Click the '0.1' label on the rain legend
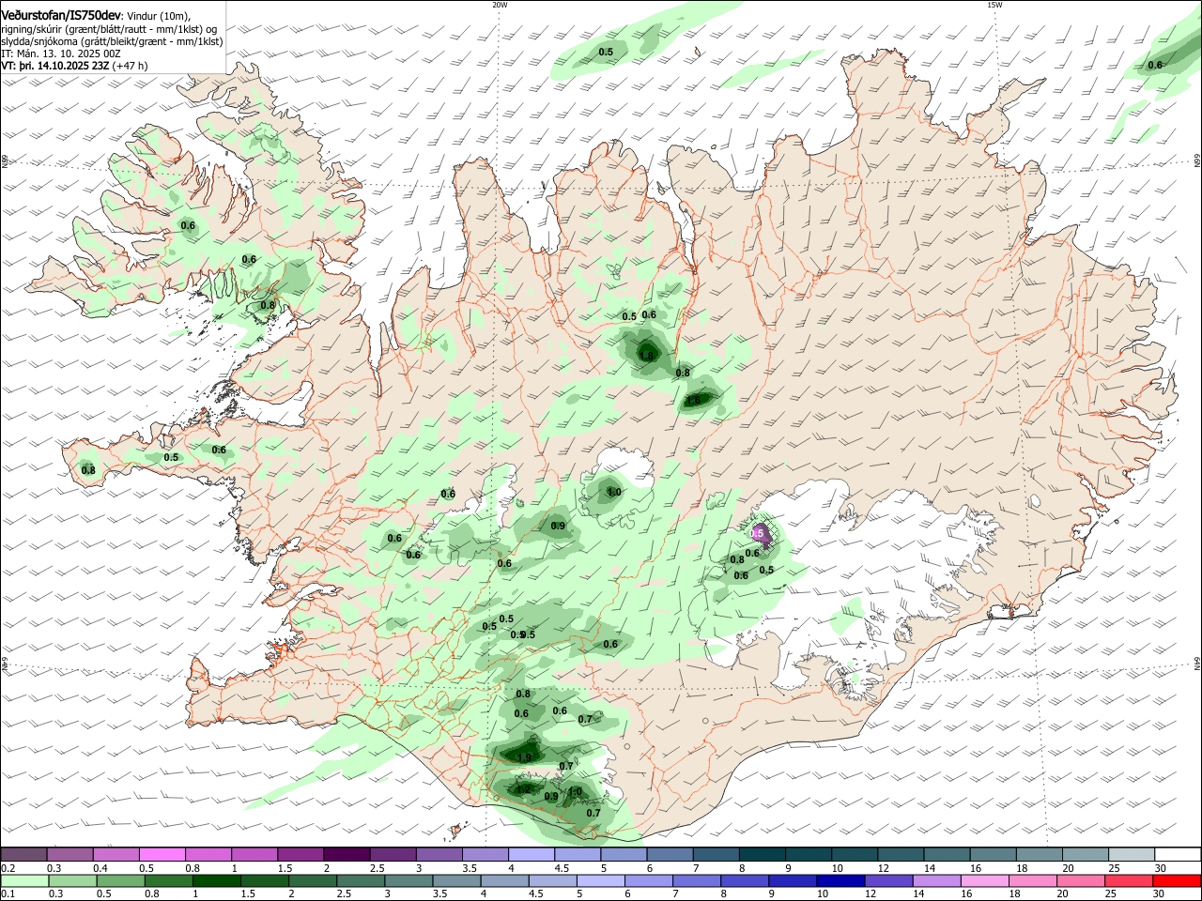Screen dimensions: 1202x901 pos(8,894)
